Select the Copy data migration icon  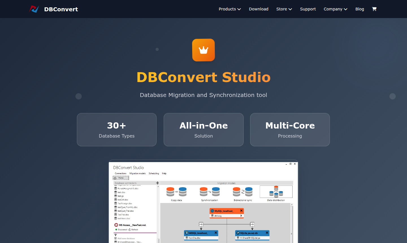[x=176, y=192]
